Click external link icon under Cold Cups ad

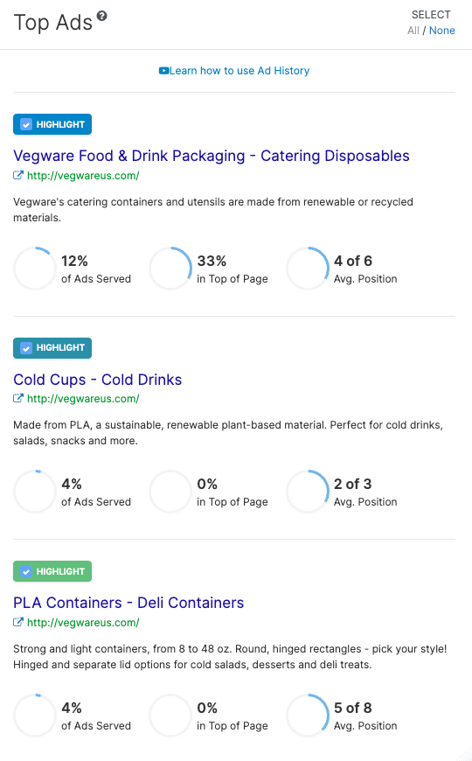coord(18,399)
